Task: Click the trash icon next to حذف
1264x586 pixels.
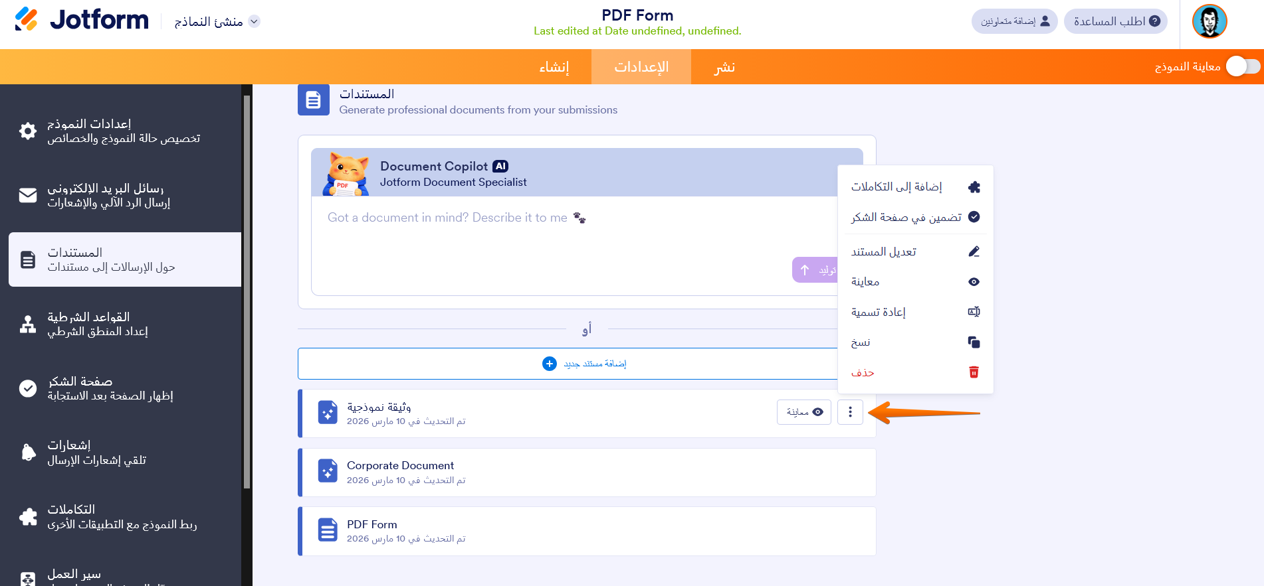Action: pos(974,372)
